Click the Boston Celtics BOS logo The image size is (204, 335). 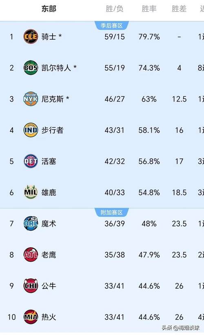pos(31,68)
